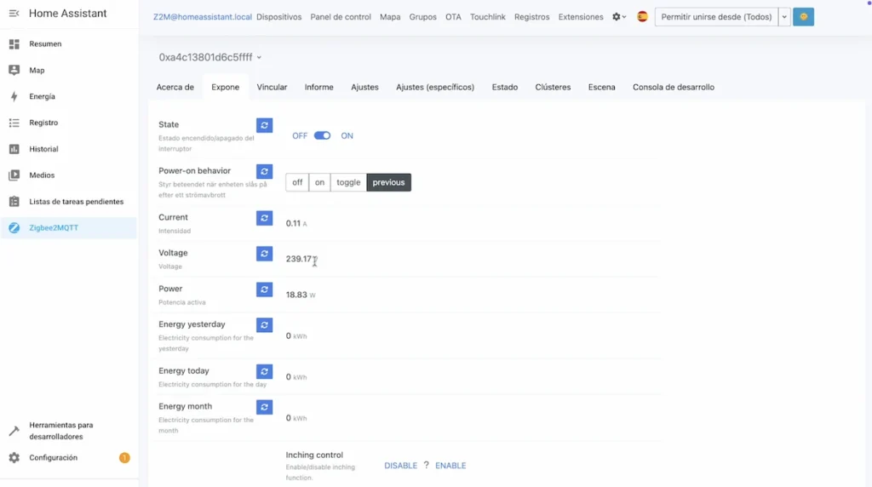Switch to Ajustes tab

[364, 88]
